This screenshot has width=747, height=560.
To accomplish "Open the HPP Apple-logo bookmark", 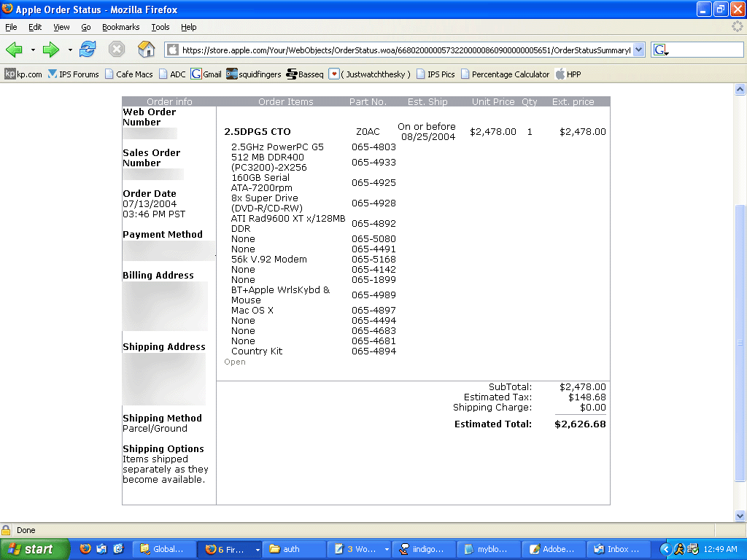I will (x=568, y=74).
